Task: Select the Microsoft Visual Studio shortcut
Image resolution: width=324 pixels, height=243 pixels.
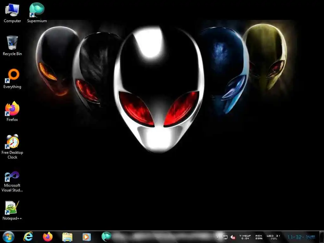Action: 12,182
